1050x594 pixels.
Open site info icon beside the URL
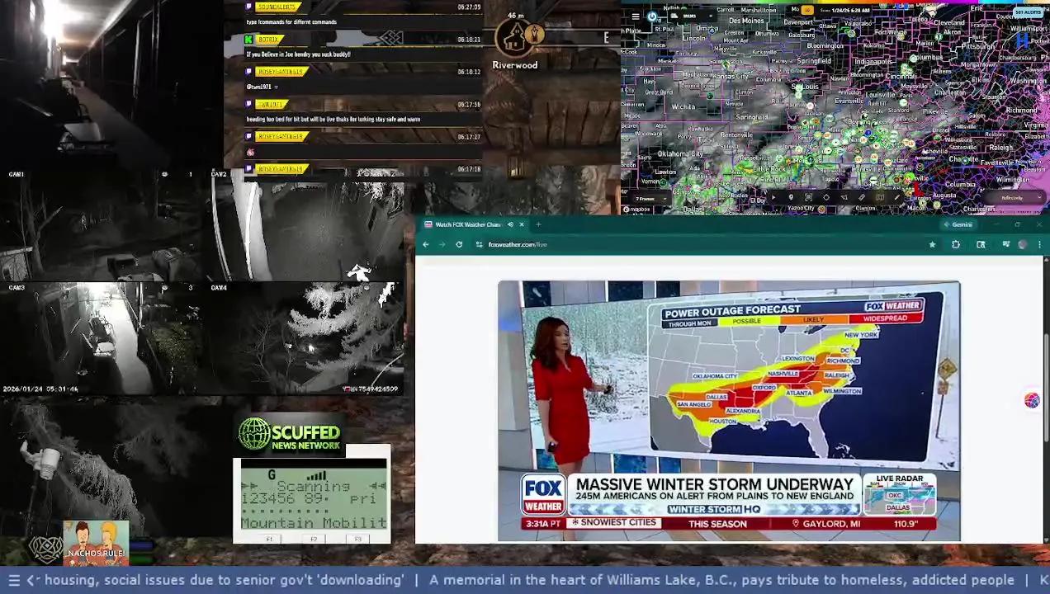click(479, 244)
